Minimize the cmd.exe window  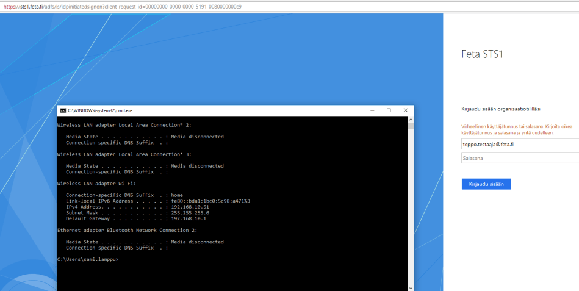[x=372, y=110]
